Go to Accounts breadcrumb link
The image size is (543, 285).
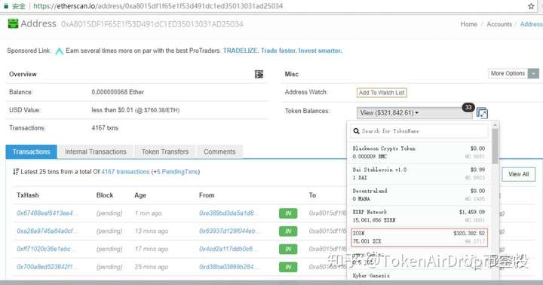[x=499, y=24]
